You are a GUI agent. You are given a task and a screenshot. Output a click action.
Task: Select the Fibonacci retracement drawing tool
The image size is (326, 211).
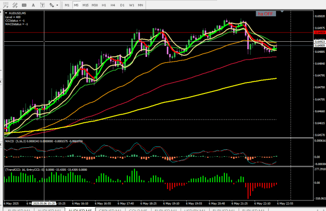point(6,5)
